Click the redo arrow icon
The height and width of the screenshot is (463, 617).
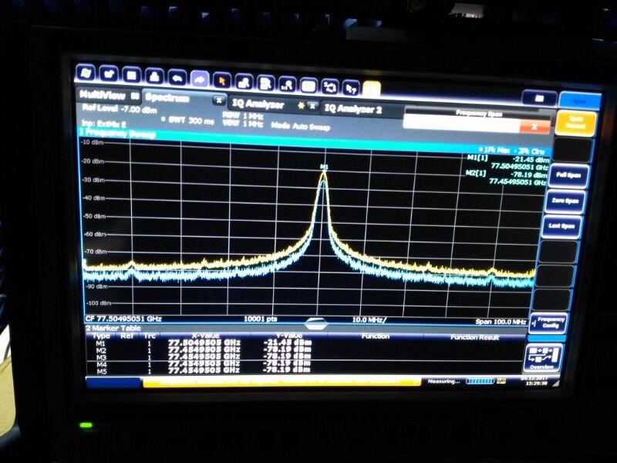[x=200, y=79]
